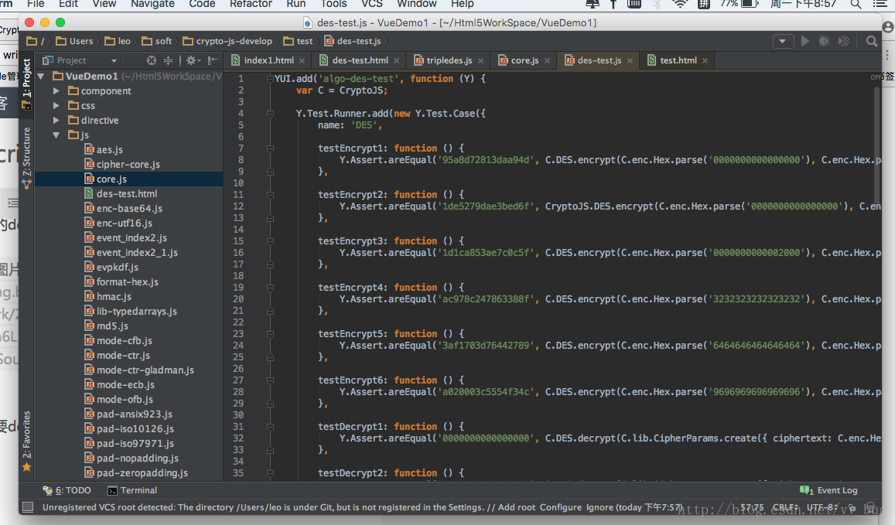Toggle the Z: Structure side tab
This screenshot has width=895, height=525.
pos(26,157)
